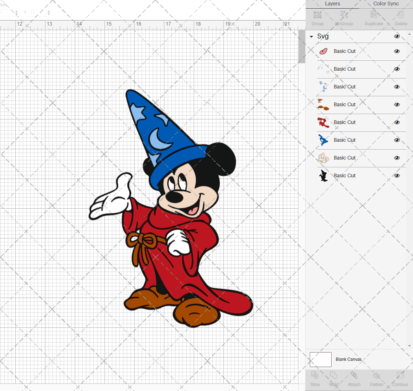Image resolution: width=413 pixels, height=391 pixels.
Task: Select the beige face layer thumbnail
Action: (x=323, y=157)
